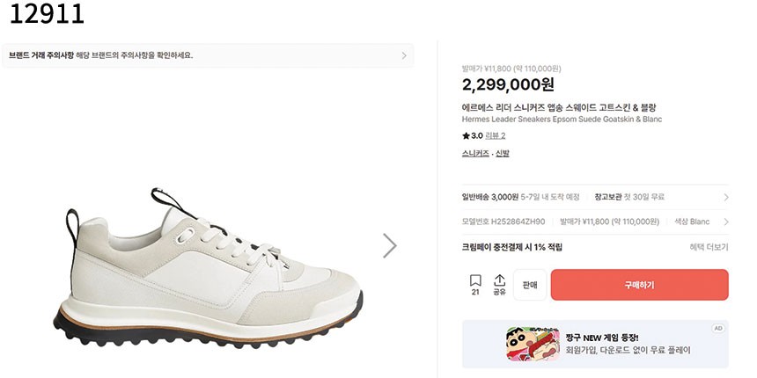Show the next product image arrow
Viewport: 757px width, 378px height.
(390, 245)
